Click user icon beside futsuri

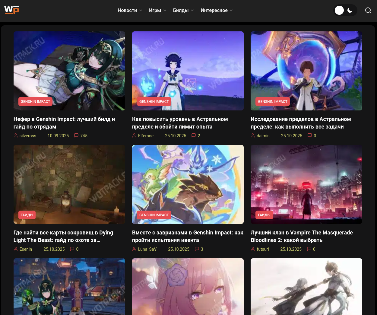[x=253, y=249]
